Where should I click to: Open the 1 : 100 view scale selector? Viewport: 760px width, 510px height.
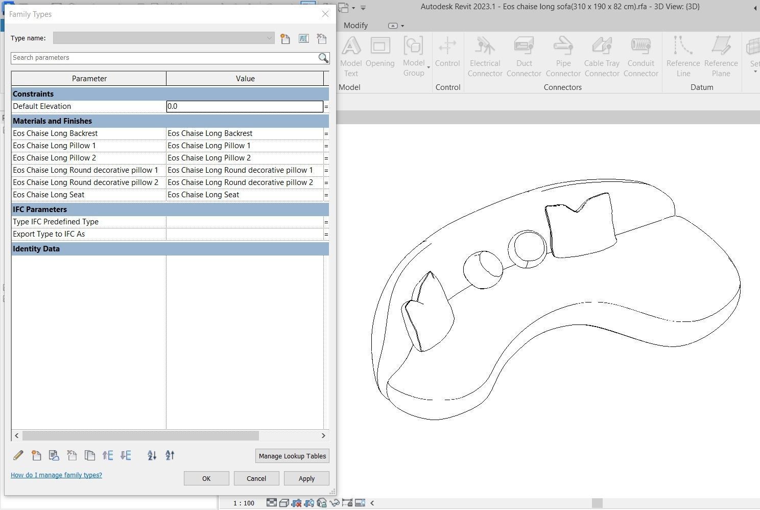[244, 503]
